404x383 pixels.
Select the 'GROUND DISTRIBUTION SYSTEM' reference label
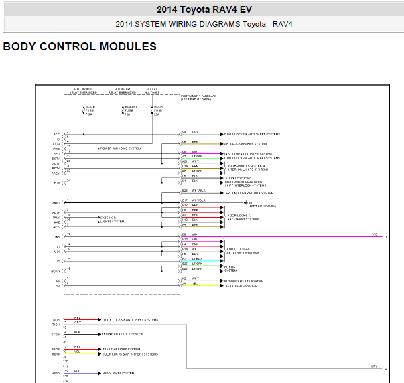249,193
